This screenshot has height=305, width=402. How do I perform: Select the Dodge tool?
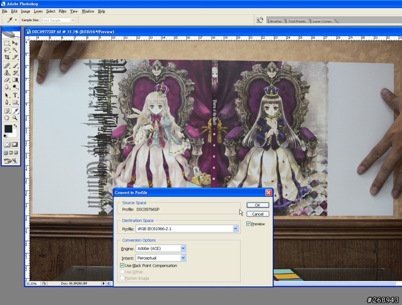[15, 87]
